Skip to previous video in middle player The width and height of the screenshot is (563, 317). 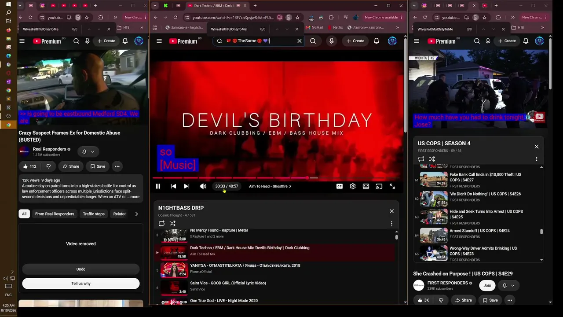(x=173, y=186)
